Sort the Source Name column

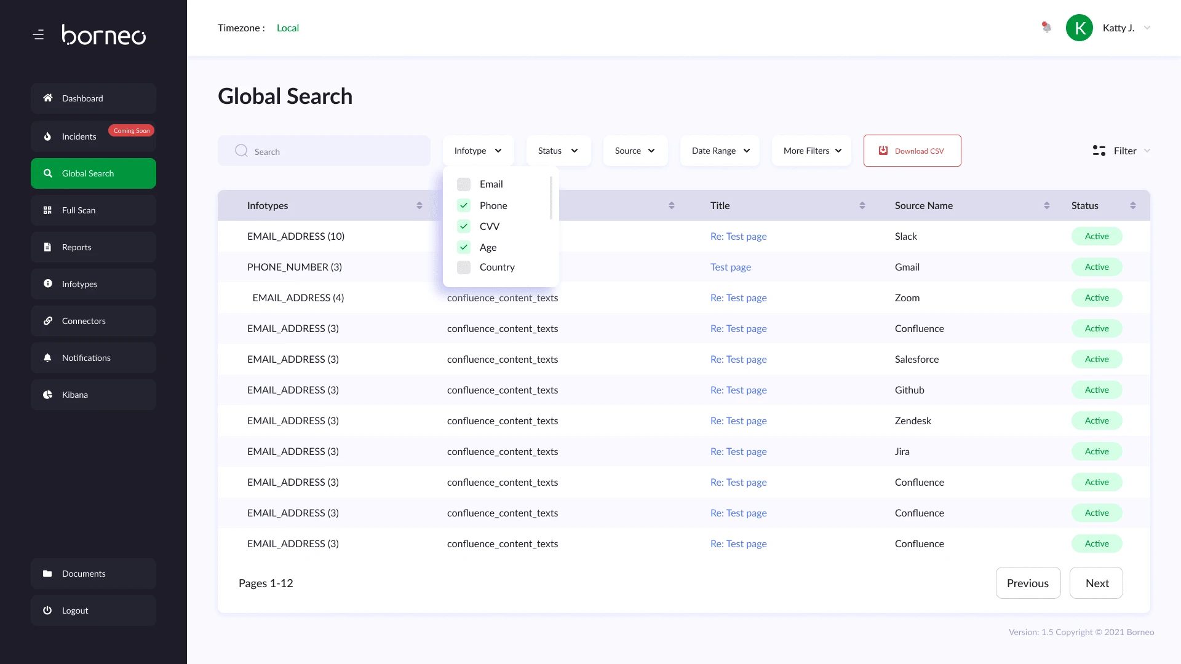click(1046, 205)
